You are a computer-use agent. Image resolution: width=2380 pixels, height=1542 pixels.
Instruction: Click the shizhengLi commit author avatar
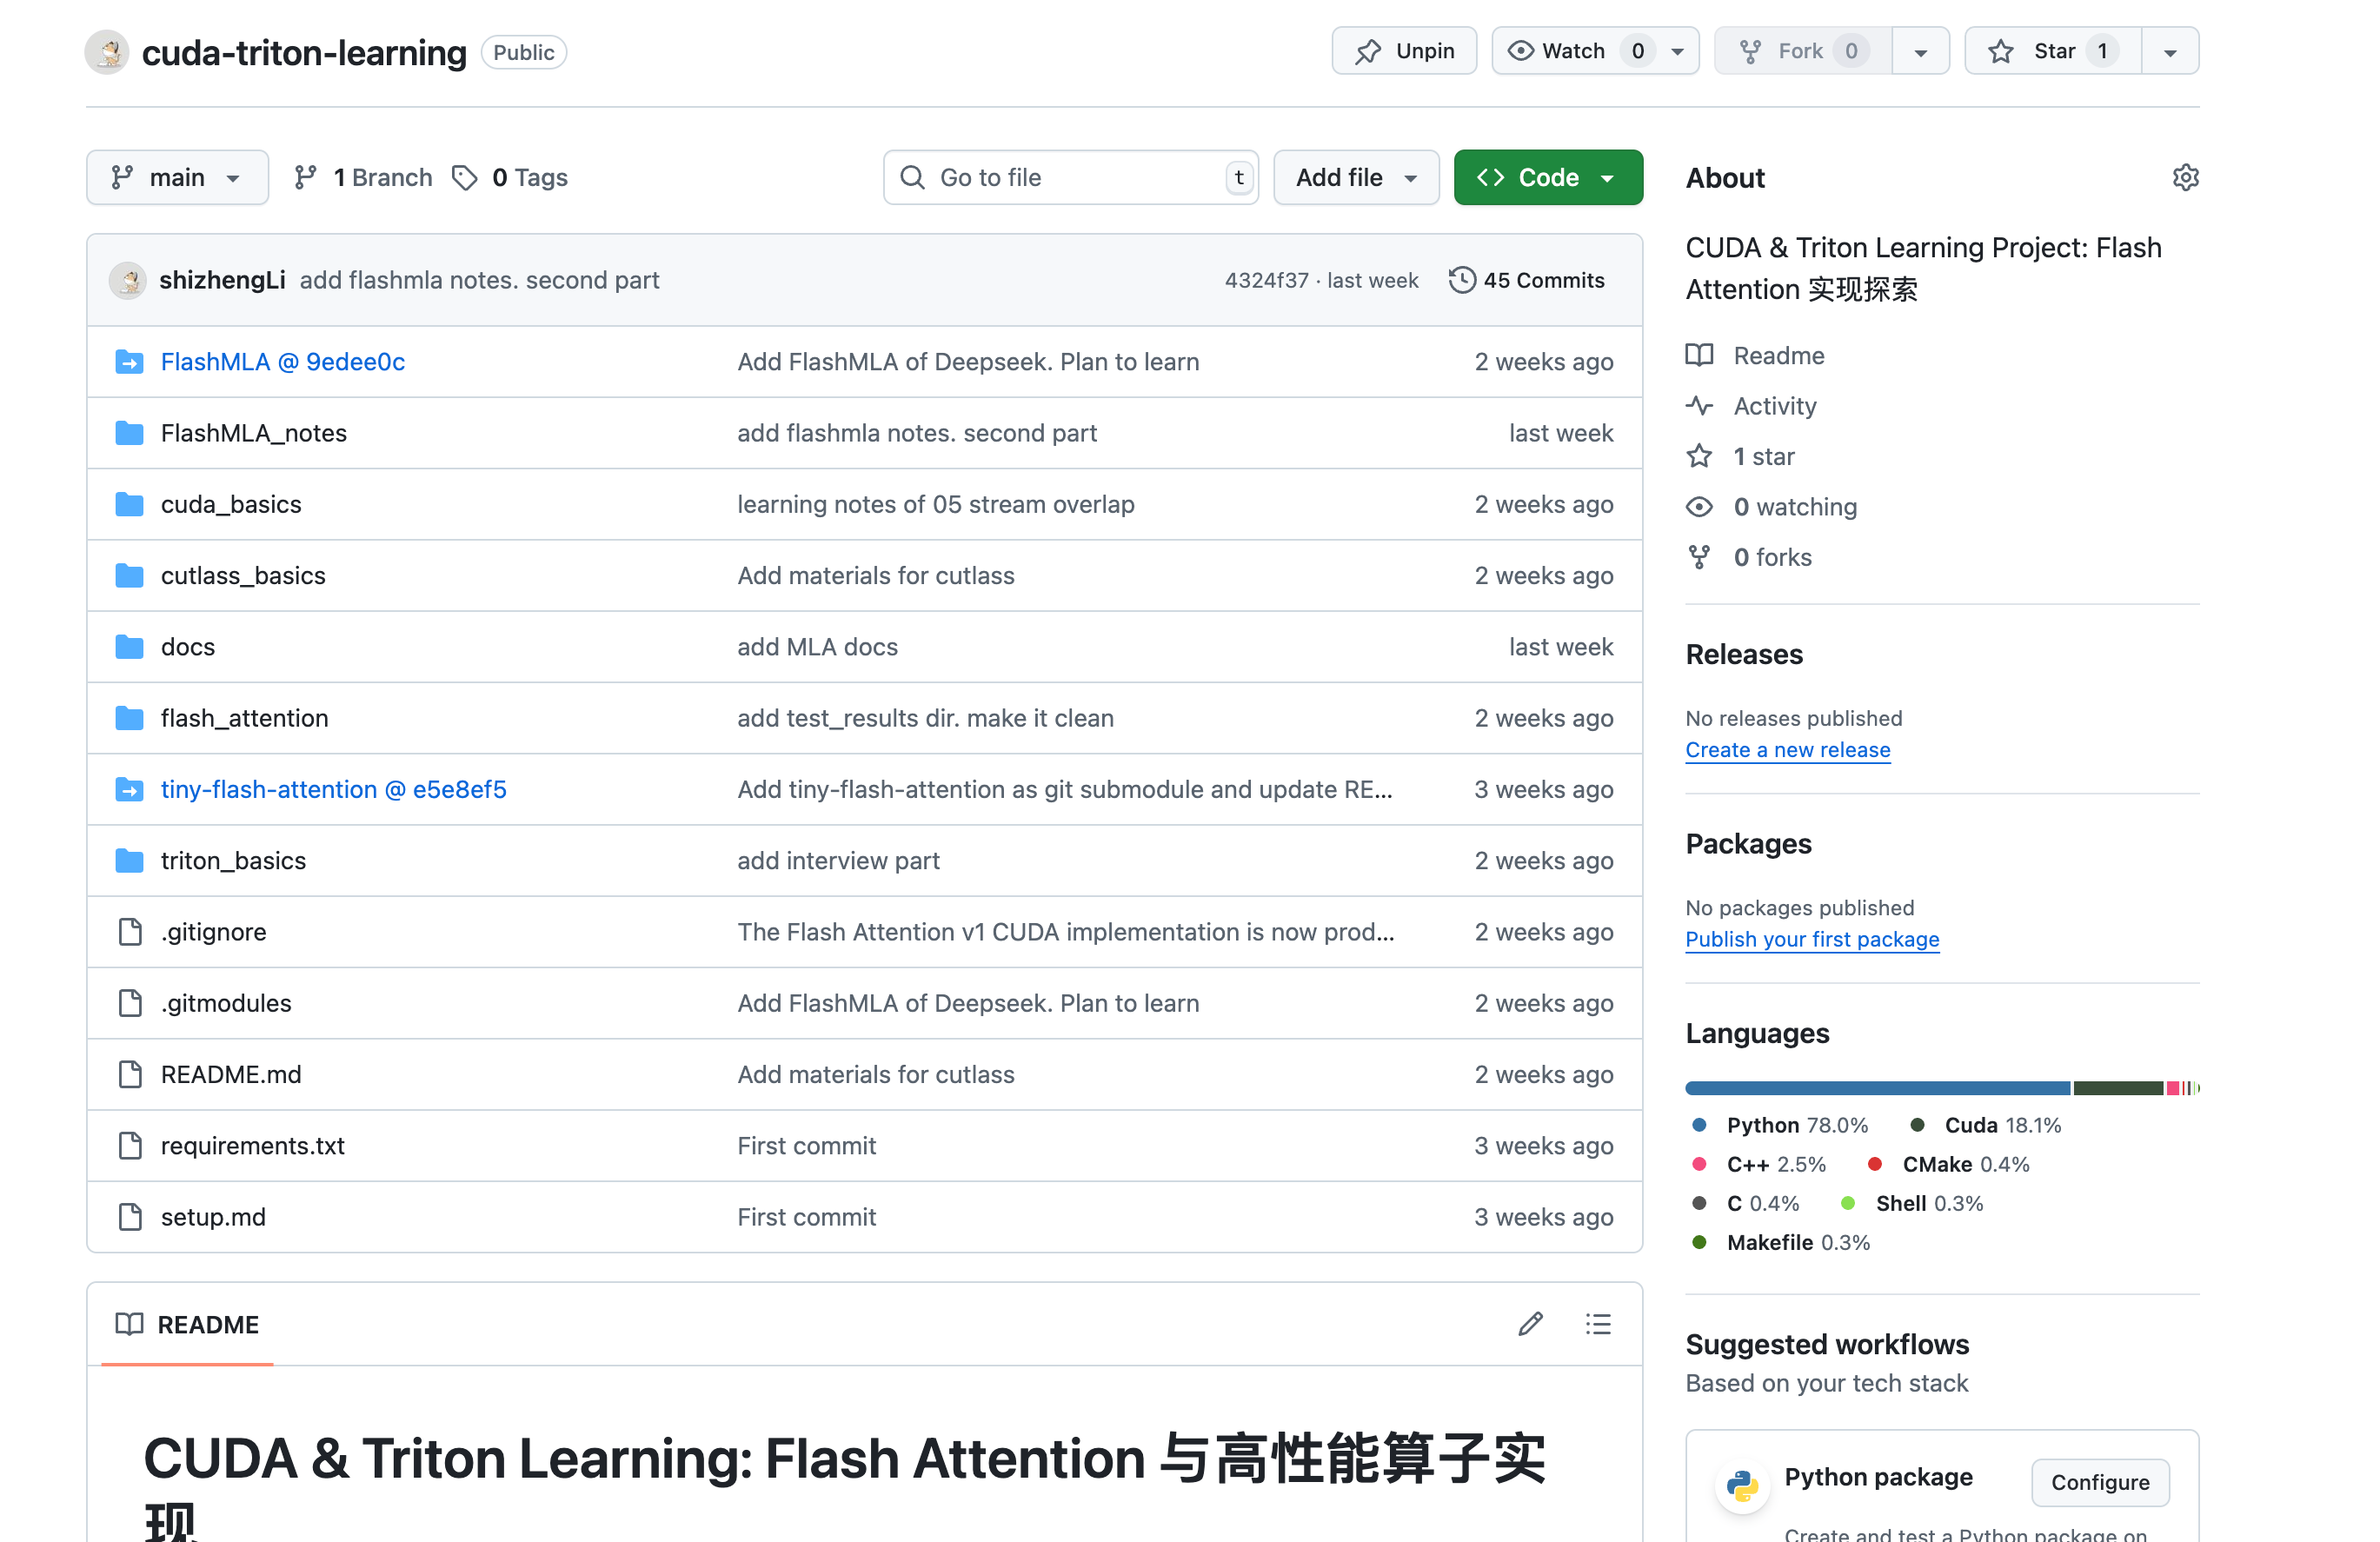point(128,280)
